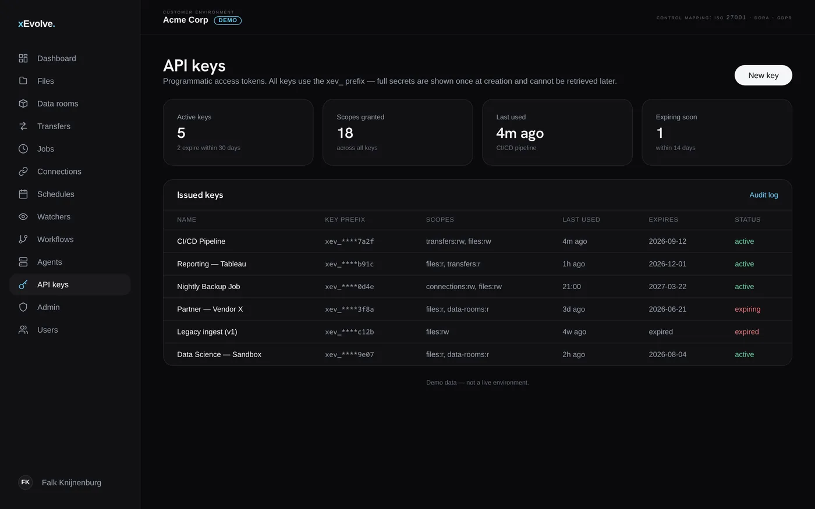
Task: Select the Data Science — Sandbox key name
Action: click(219, 354)
